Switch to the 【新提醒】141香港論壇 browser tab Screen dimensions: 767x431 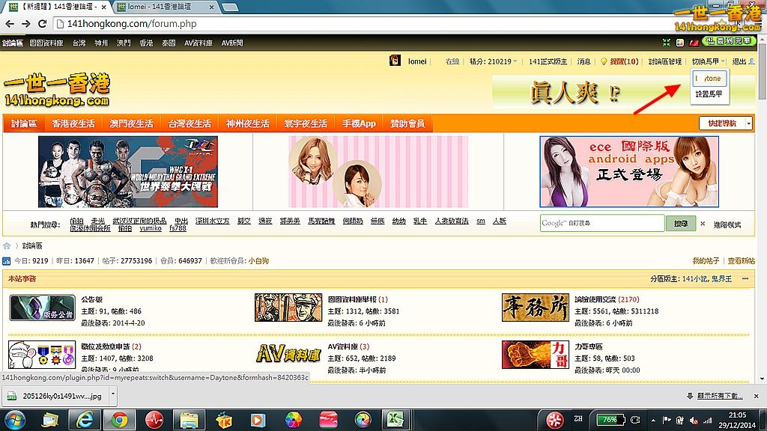[58, 7]
